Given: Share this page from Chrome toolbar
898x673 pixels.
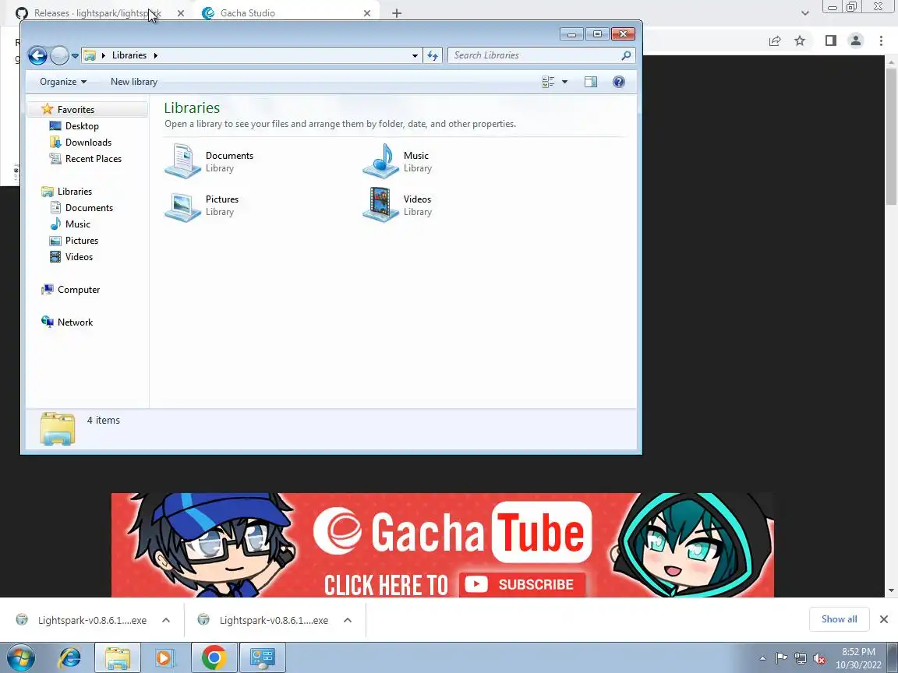Looking at the screenshot, I should [775, 41].
